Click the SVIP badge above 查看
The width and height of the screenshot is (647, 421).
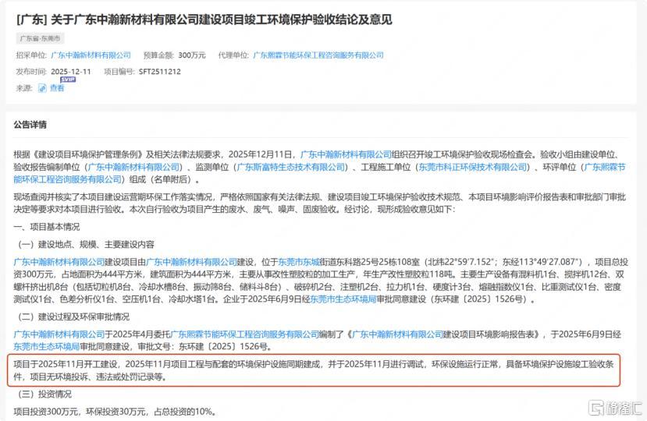(x=68, y=80)
